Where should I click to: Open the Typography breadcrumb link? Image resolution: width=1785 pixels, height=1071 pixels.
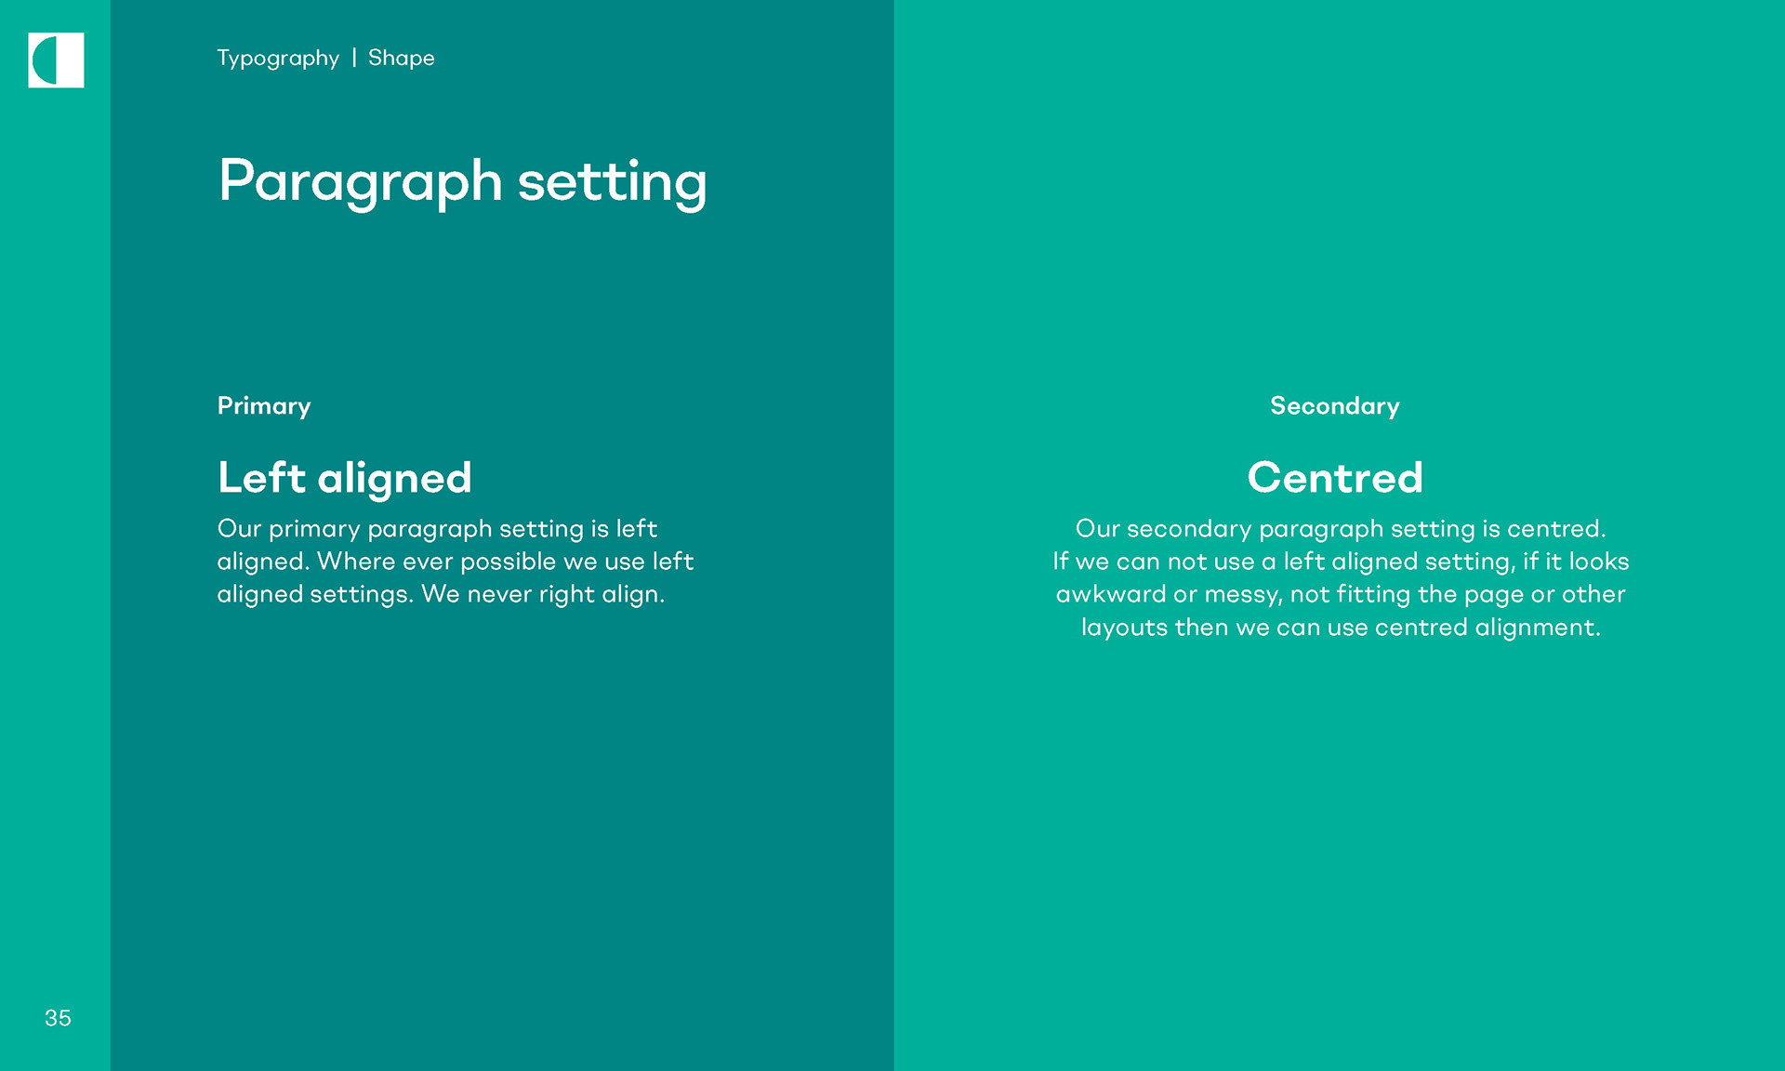278,59
